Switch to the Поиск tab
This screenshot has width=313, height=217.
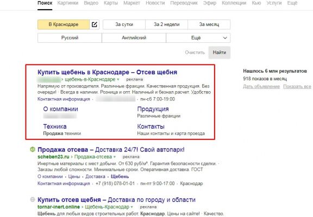pyautogui.click(x=45, y=3)
